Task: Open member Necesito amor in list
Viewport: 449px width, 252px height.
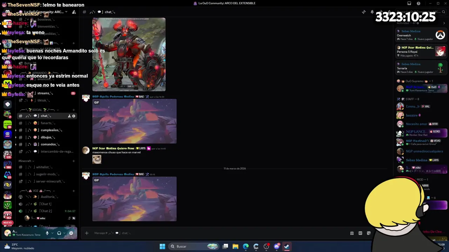Action: click(416, 124)
